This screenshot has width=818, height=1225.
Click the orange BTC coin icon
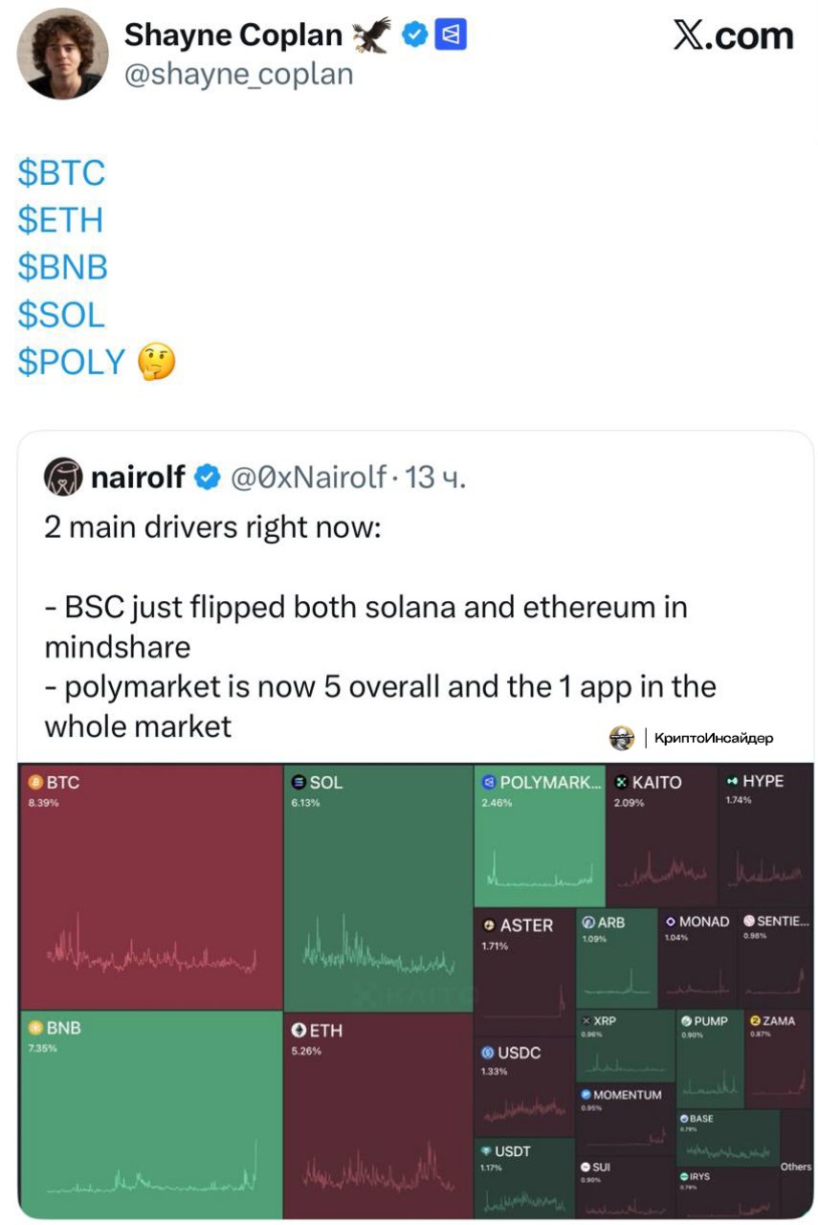tap(36, 782)
